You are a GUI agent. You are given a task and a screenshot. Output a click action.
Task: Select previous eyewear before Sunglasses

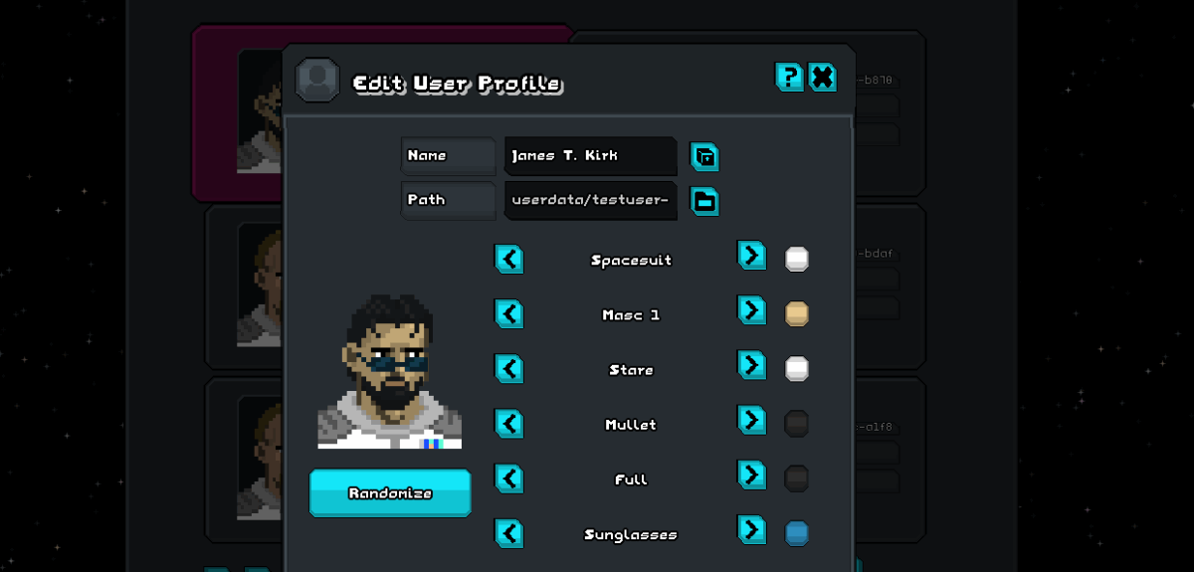point(508,533)
